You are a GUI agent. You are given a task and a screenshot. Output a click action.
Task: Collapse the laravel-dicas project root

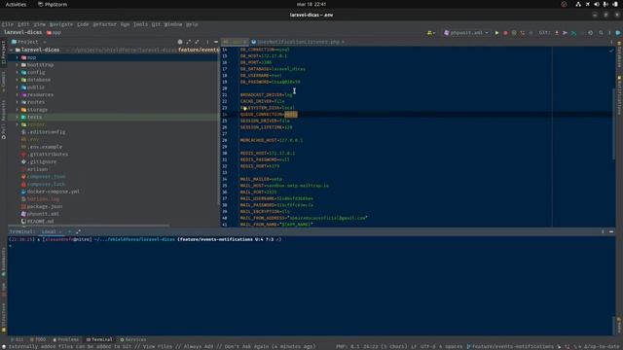(11, 50)
